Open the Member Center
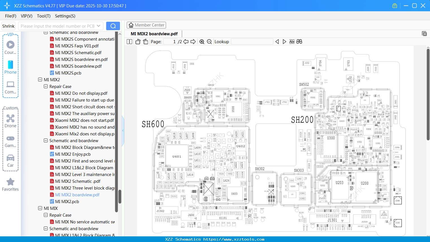430x242 pixels. click(x=146, y=25)
